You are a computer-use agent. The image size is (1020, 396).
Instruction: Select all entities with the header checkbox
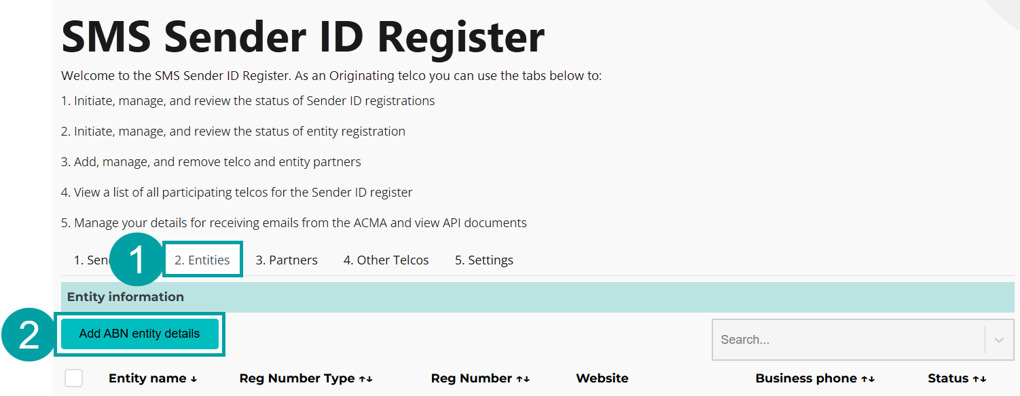pyautogui.click(x=74, y=378)
